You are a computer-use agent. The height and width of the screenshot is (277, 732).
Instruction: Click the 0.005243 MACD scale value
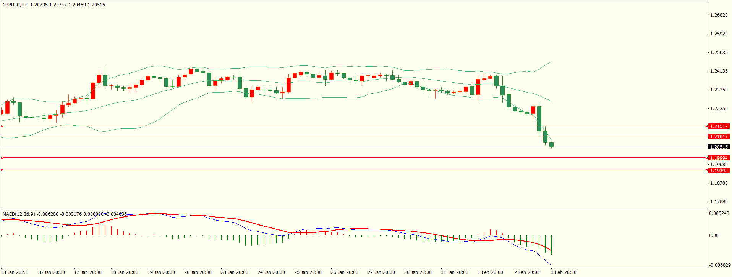[719, 213]
